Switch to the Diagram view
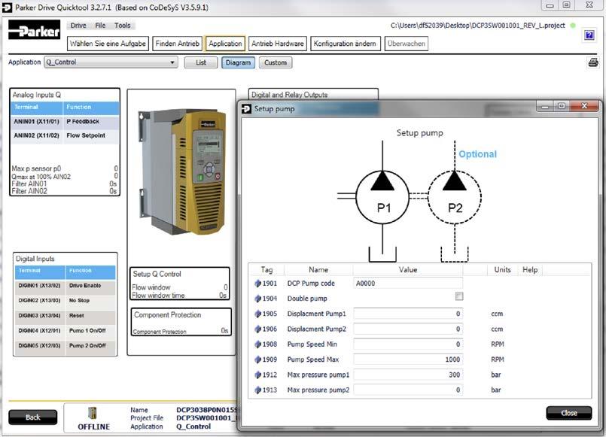606x437 pixels. [238, 62]
